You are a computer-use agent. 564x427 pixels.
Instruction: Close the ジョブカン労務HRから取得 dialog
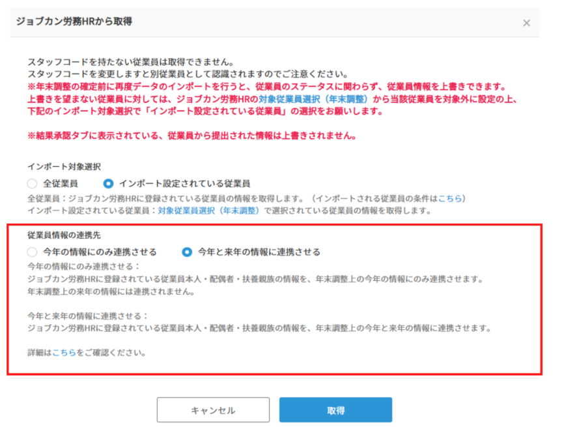click(x=526, y=22)
